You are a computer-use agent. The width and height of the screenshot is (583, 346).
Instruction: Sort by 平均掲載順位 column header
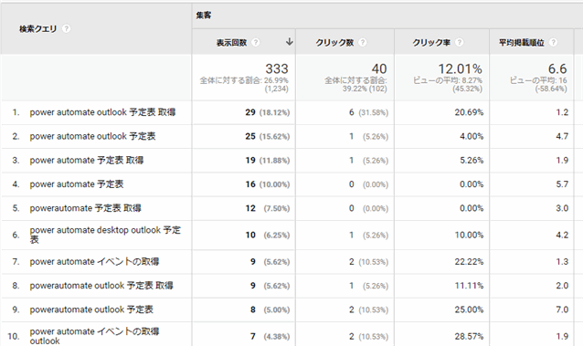tap(521, 43)
